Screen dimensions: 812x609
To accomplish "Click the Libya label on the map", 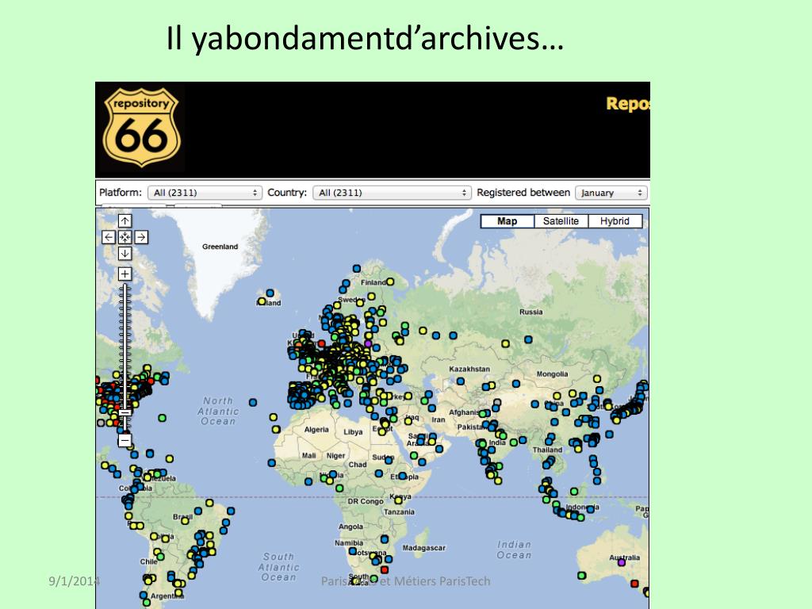I will [353, 432].
